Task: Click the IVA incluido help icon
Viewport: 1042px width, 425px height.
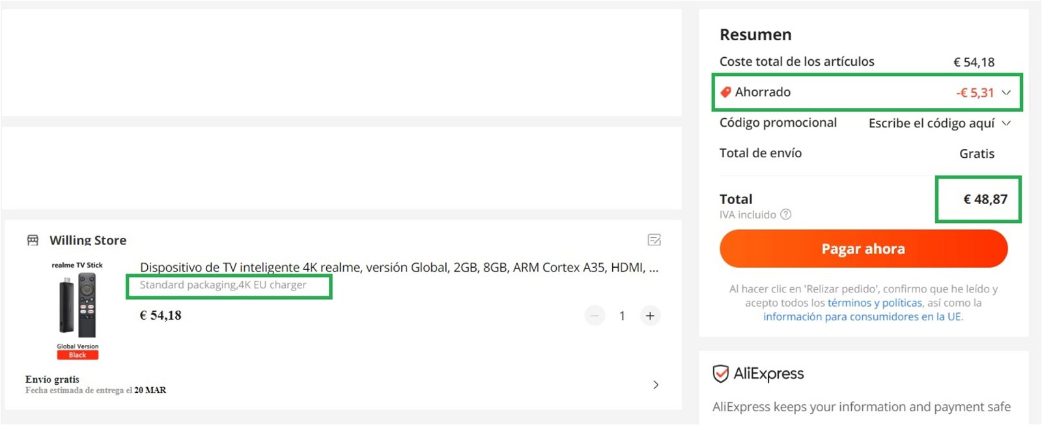Action: click(x=786, y=214)
